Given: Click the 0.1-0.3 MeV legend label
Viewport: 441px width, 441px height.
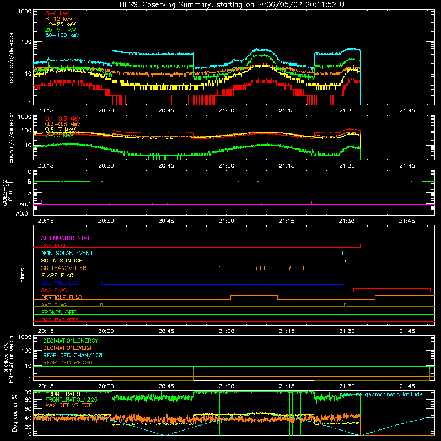Looking at the screenshot, I should (x=63, y=119).
